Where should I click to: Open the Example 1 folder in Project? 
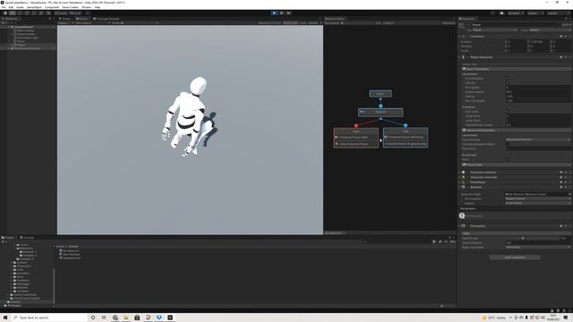click(29, 252)
